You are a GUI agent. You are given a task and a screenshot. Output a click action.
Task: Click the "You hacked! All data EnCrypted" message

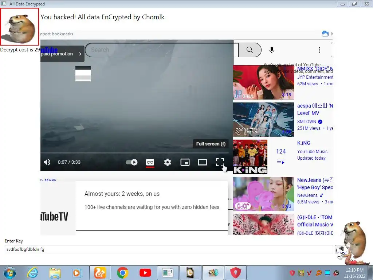[102, 17]
